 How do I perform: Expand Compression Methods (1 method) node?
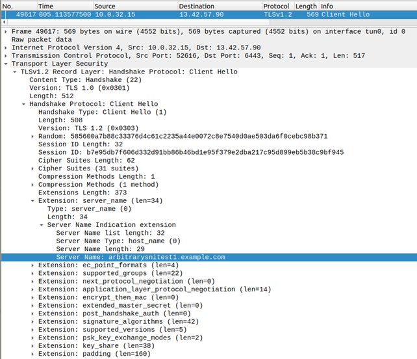tap(33, 185)
